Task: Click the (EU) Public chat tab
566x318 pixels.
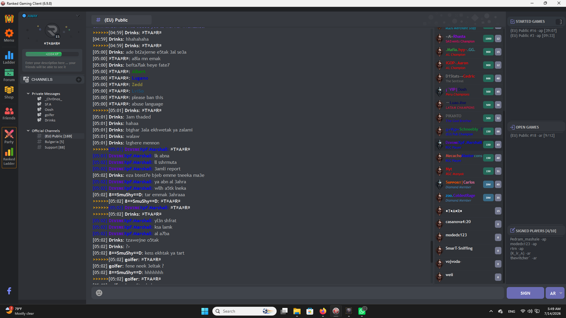Action: tap(121, 20)
